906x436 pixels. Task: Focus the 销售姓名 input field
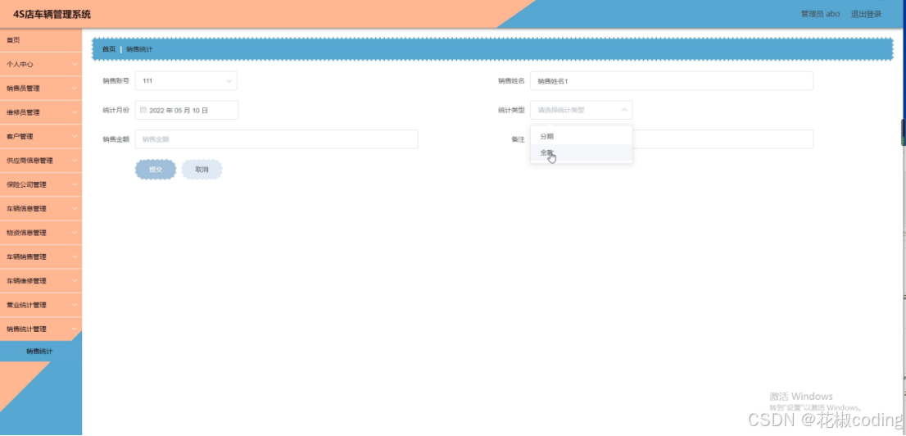tap(672, 81)
